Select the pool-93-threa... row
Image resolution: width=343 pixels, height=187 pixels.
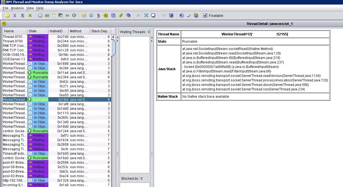(57, 176)
